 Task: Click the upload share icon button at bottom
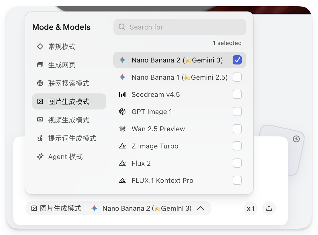point(269,208)
